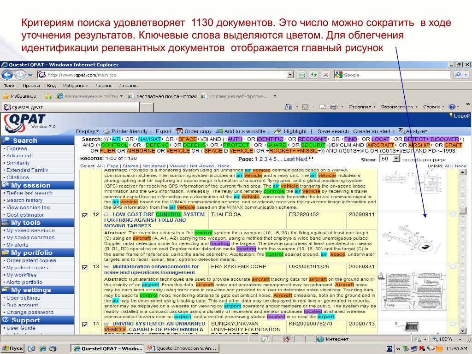Open the Правка menu
The width and height of the screenshot is (472, 354).
[31, 85]
